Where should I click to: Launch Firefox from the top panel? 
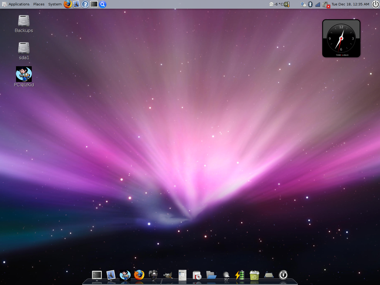coord(68,4)
